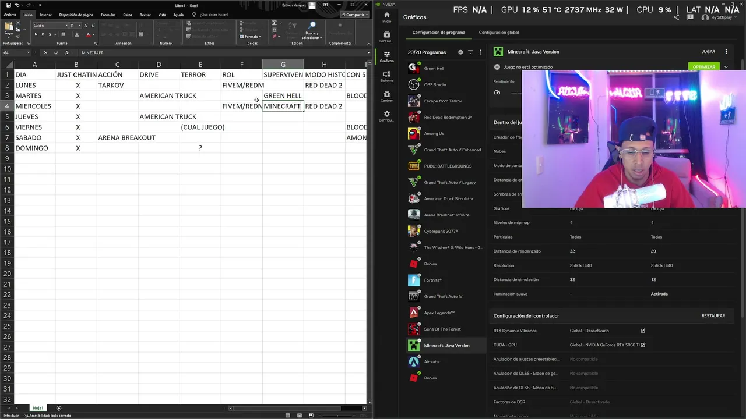Increase font size with the larger A icon
Screen dimensions: 746x419
pos(86,26)
